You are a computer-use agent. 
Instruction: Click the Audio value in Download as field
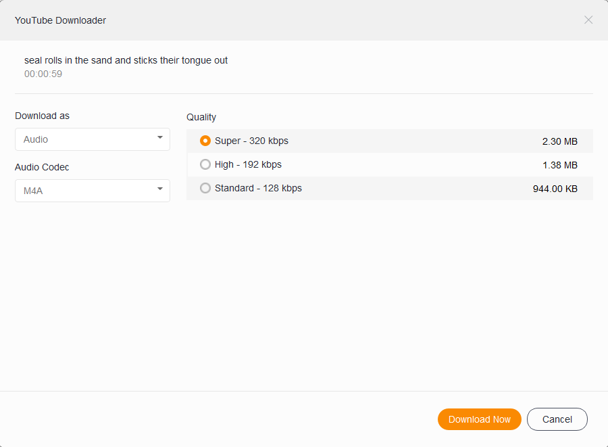[36, 139]
